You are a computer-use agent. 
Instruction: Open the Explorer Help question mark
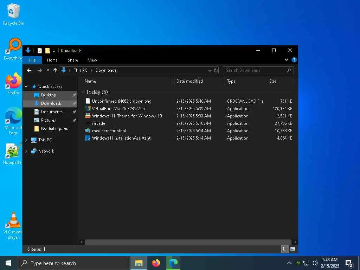[x=294, y=60]
